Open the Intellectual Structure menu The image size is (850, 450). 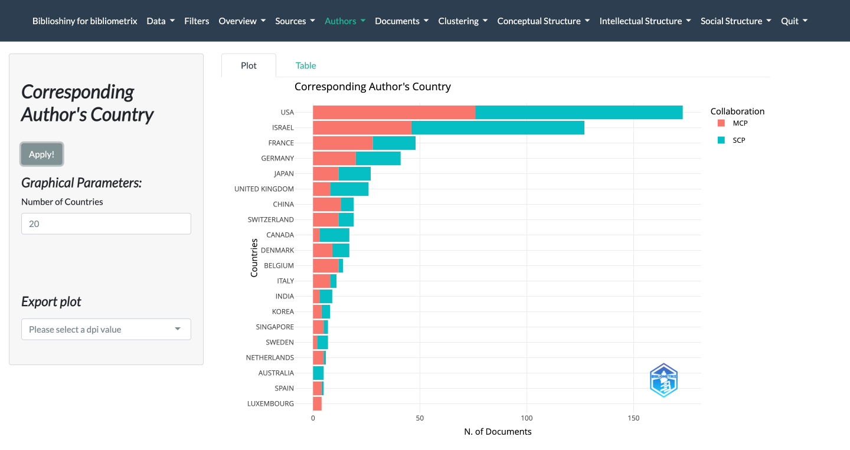click(x=645, y=21)
